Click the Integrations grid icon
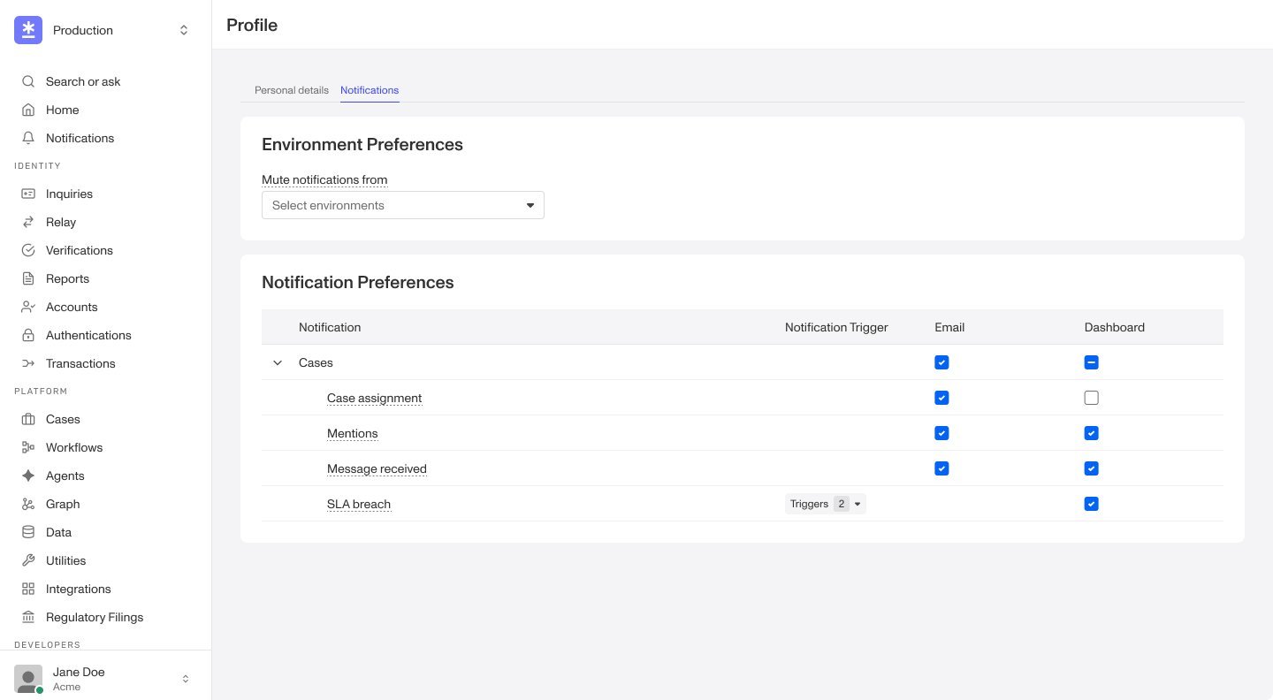1273x700 pixels. [x=28, y=589]
